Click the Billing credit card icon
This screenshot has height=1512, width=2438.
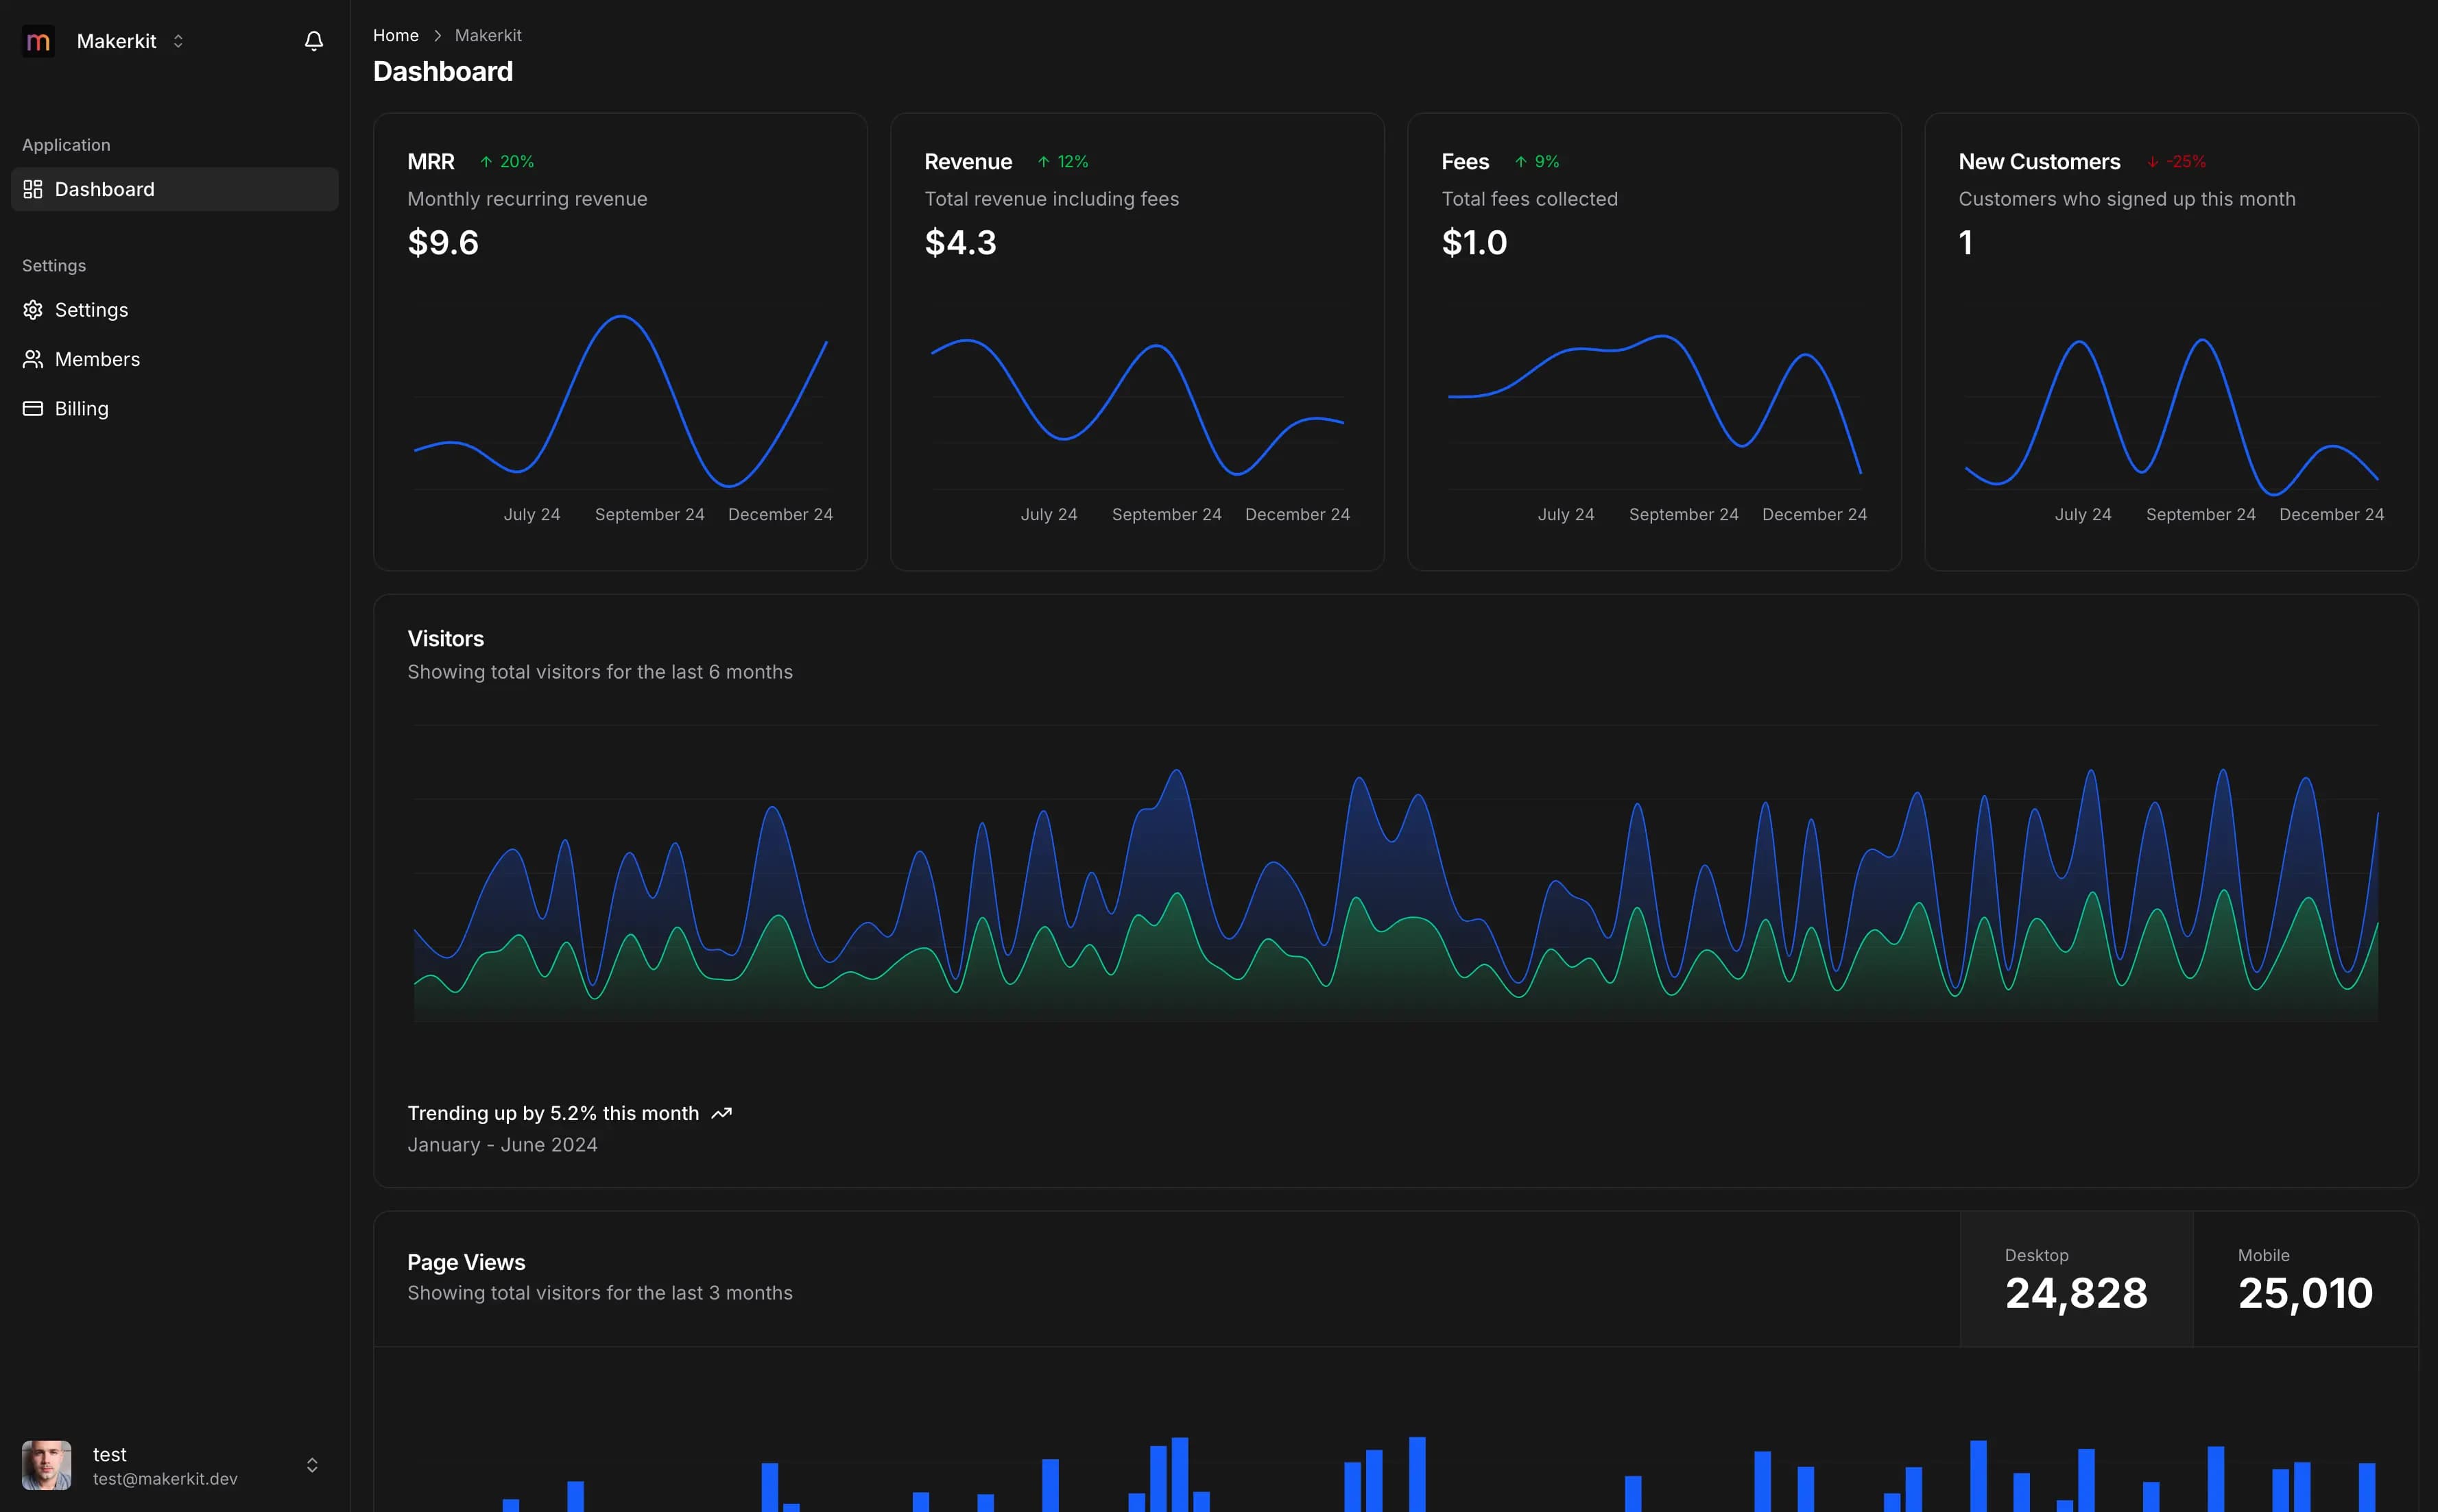pyautogui.click(x=32, y=408)
